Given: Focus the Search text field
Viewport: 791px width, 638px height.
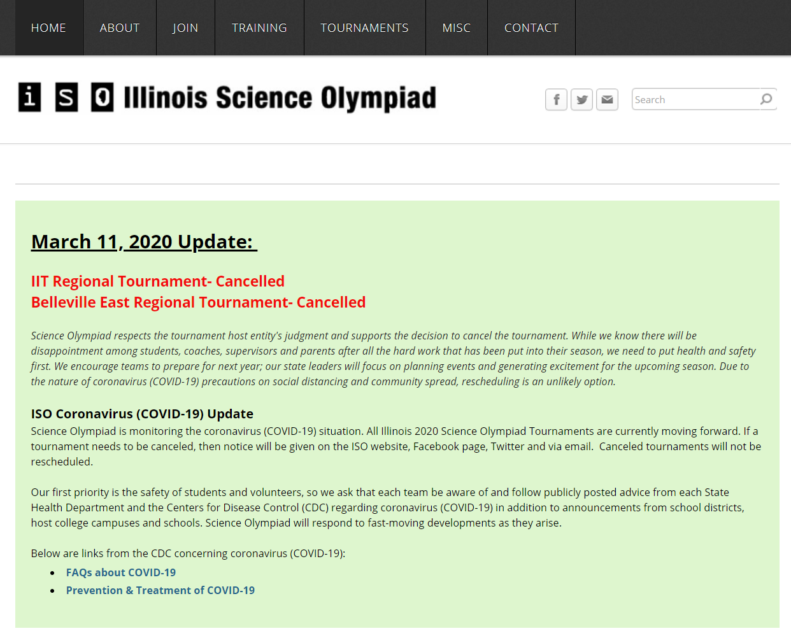Looking at the screenshot, I should [x=695, y=99].
